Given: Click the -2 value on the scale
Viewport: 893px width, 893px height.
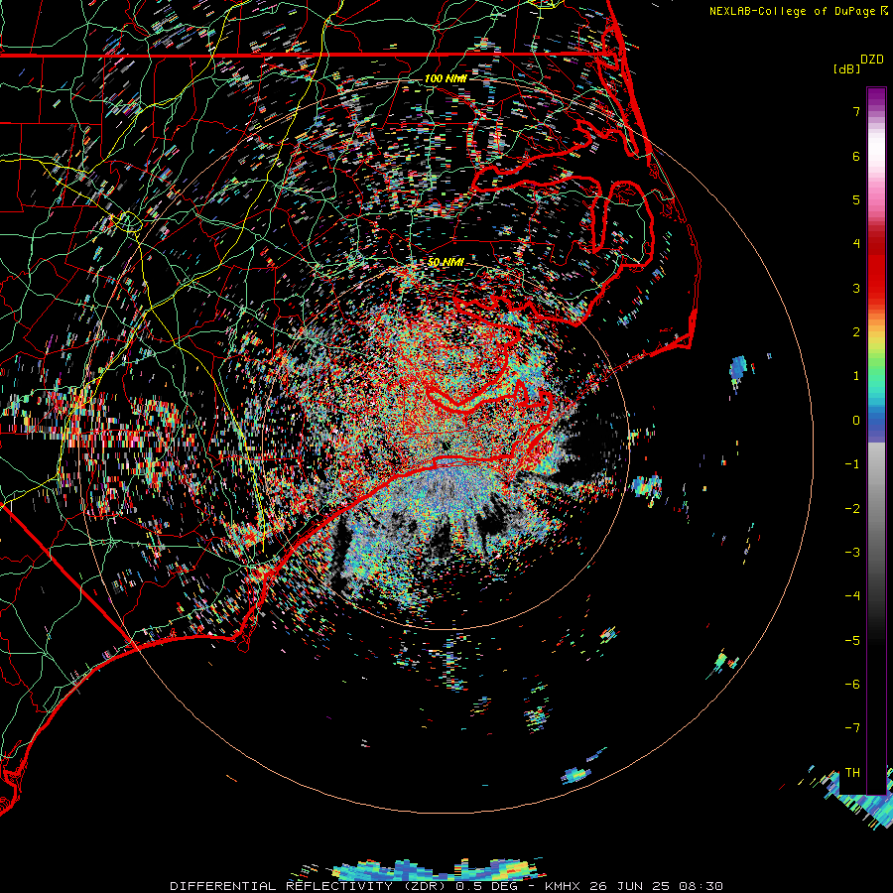Looking at the screenshot, I should tap(852, 509).
